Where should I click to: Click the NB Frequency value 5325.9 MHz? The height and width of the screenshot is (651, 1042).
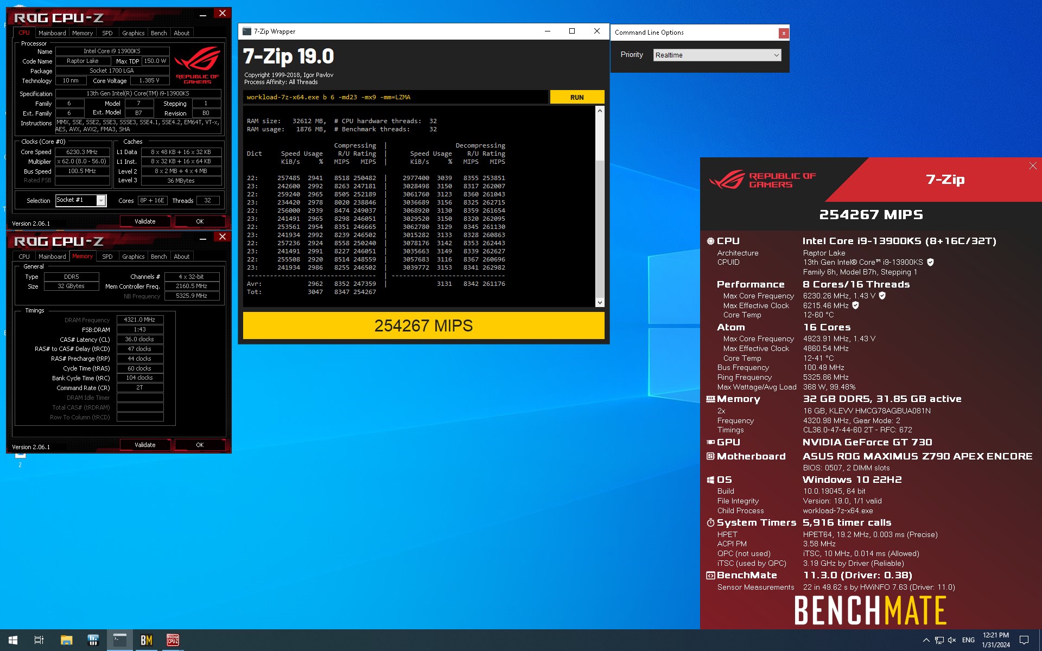(x=192, y=296)
